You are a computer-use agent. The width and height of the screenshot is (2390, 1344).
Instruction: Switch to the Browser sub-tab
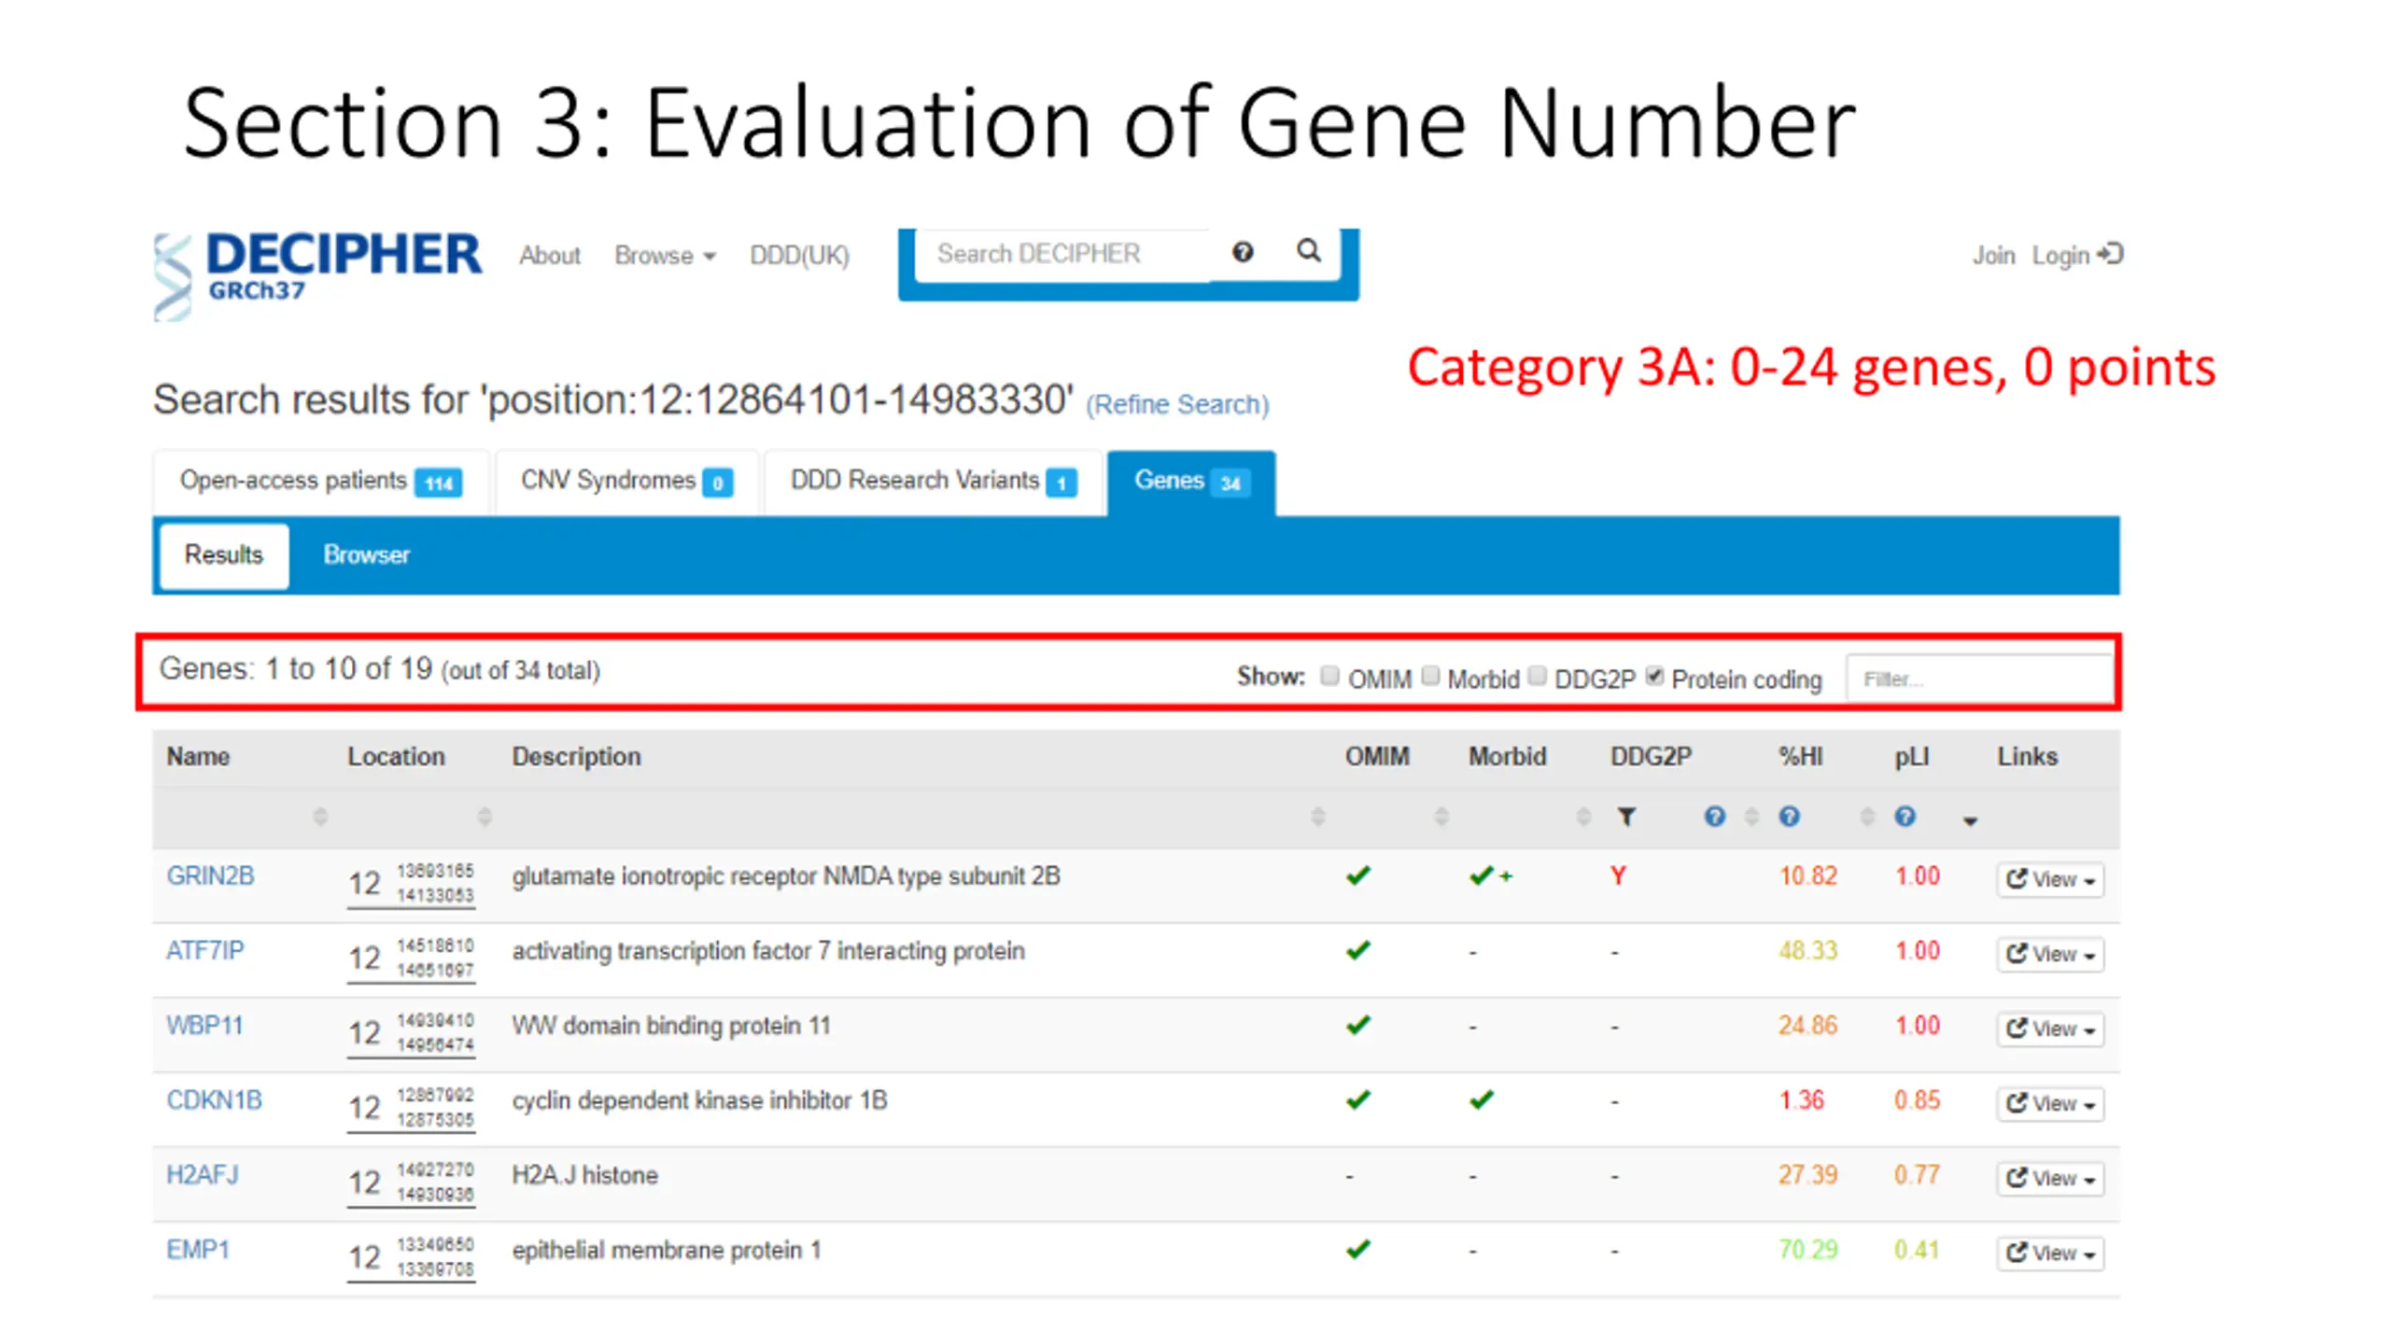point(366,555)
